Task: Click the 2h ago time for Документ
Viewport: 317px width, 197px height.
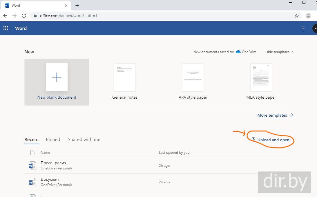Action: coord(164,182)
